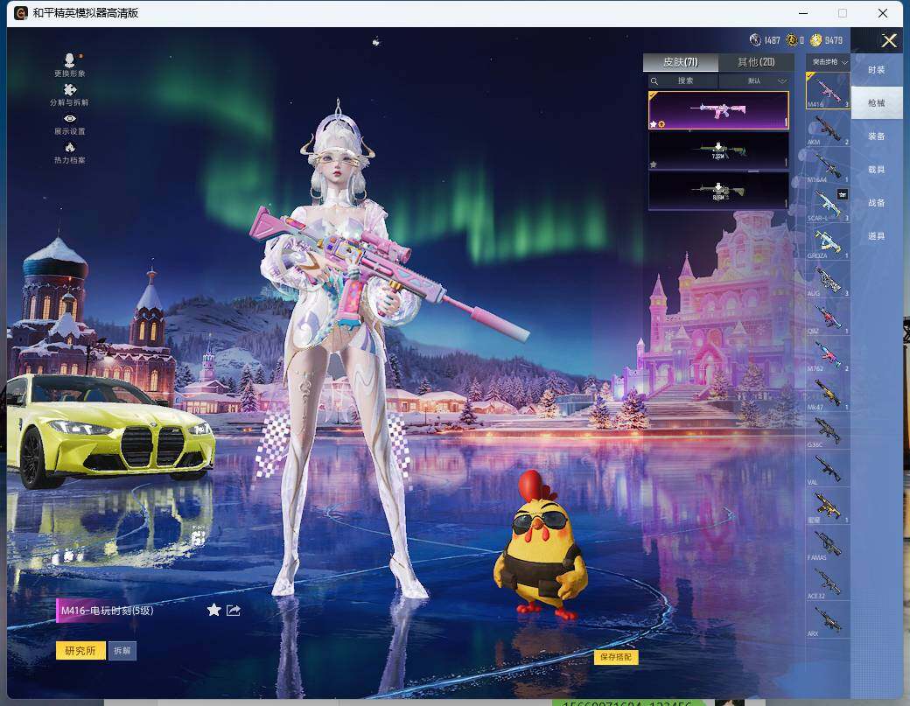Click the magnifier icon in the search box
The image size is (910, 706).
tap(654, 81)
